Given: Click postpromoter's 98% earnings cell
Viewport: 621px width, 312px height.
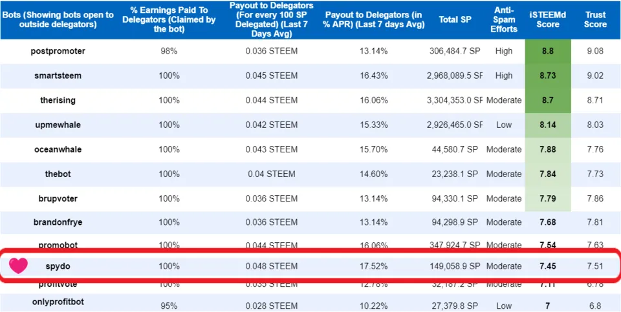Looking at the screenshot, I should pyautogui.click(x=169, y=52).
